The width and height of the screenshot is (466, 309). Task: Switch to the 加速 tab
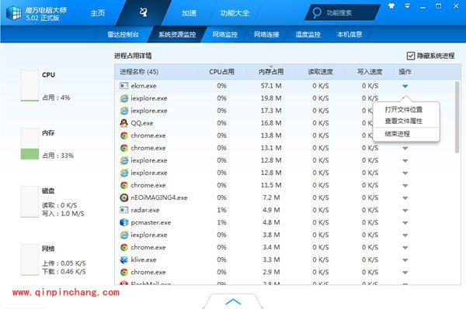pos(189,13)
